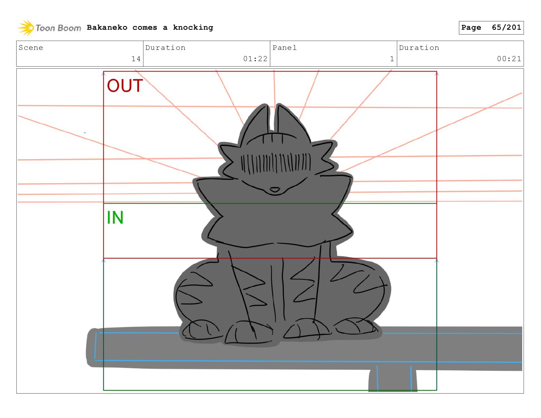Click the green IN camera label

[x=115, y=218]
